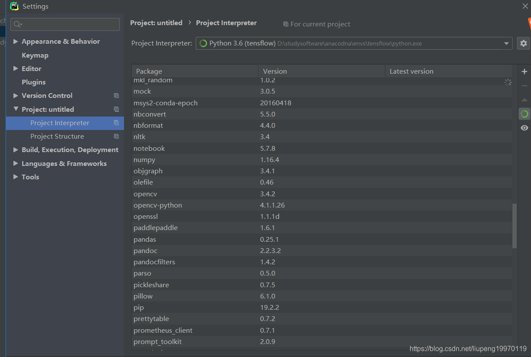This screenshot has width=531, height=357.
Task: Select the opencv 3.4.2 package row
Action: click(322, 194)
